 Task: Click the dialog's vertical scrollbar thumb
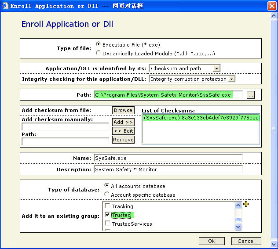(274, 129)
